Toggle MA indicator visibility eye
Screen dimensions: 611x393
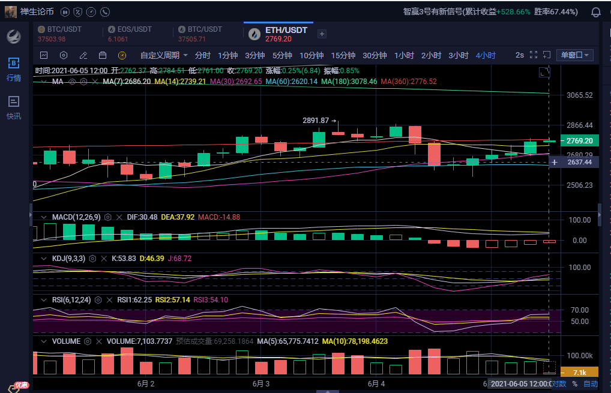click(72, 82)
